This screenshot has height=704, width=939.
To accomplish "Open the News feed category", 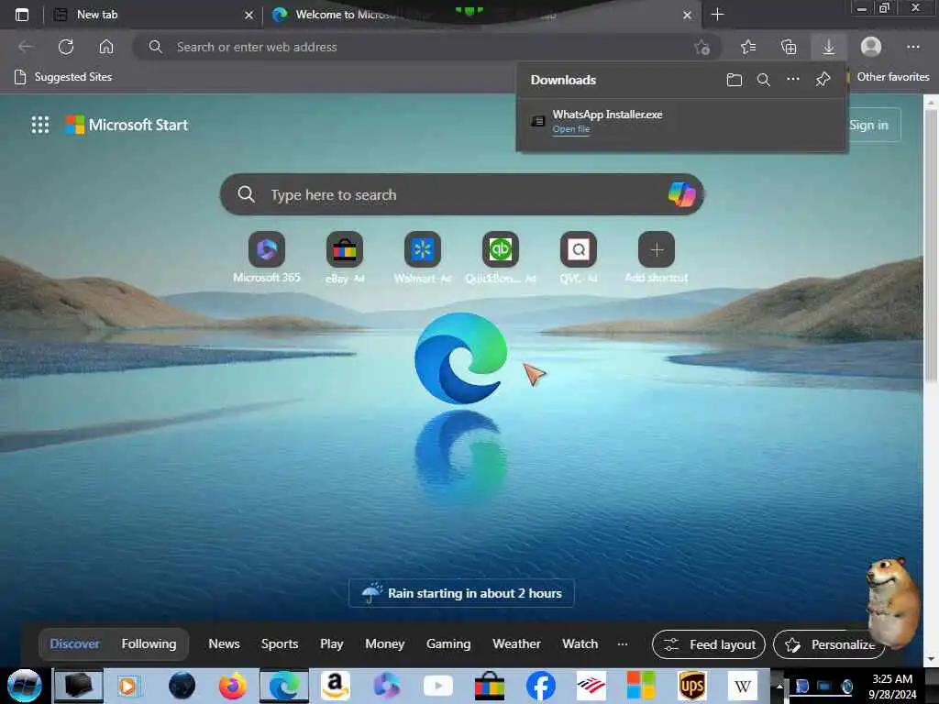I will pos(224,644).
